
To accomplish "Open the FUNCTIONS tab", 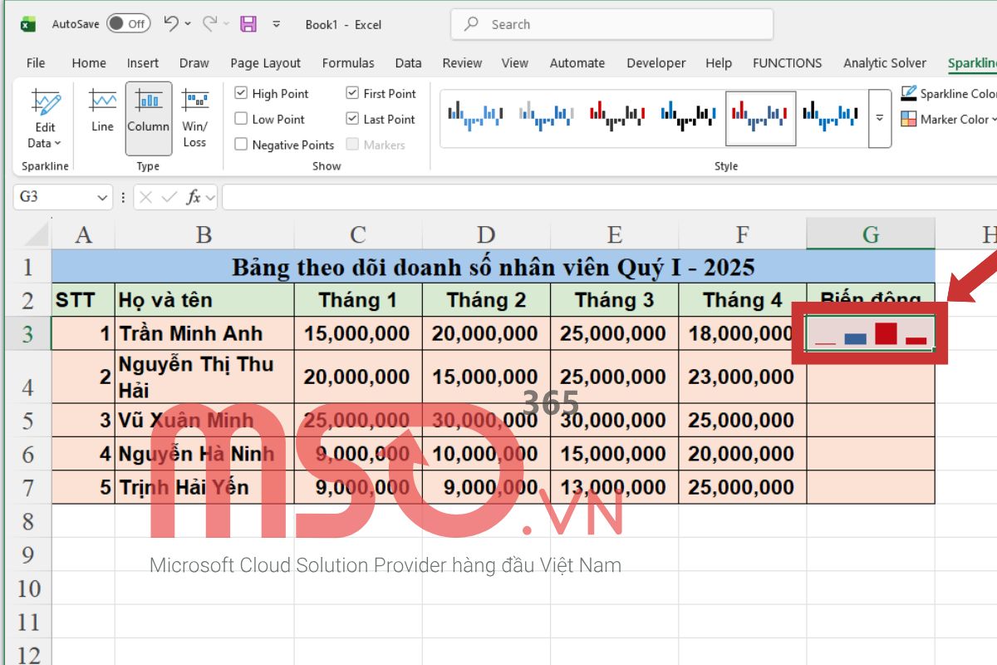I will 788,63.
